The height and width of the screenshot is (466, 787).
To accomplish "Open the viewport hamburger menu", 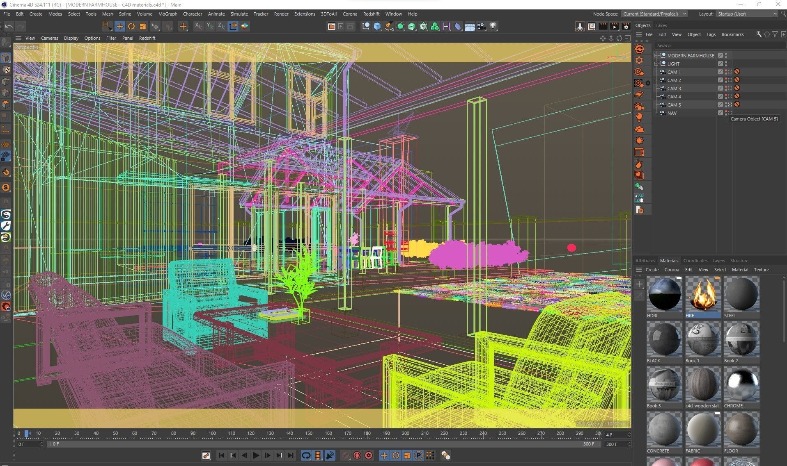I will click(x=18, y=38).
